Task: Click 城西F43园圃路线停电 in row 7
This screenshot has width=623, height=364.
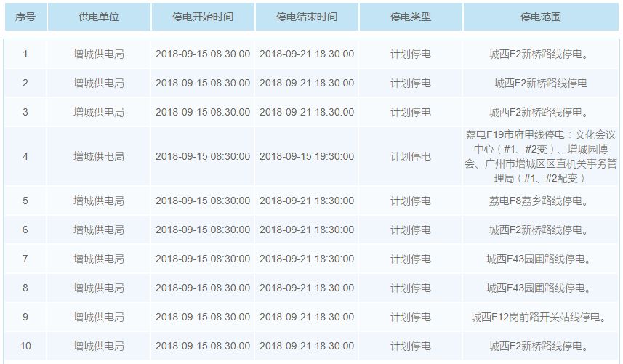Action: 540,259
